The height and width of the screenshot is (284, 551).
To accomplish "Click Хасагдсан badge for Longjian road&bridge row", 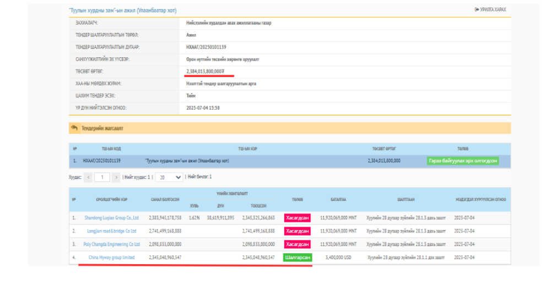I will coord(297,231).
